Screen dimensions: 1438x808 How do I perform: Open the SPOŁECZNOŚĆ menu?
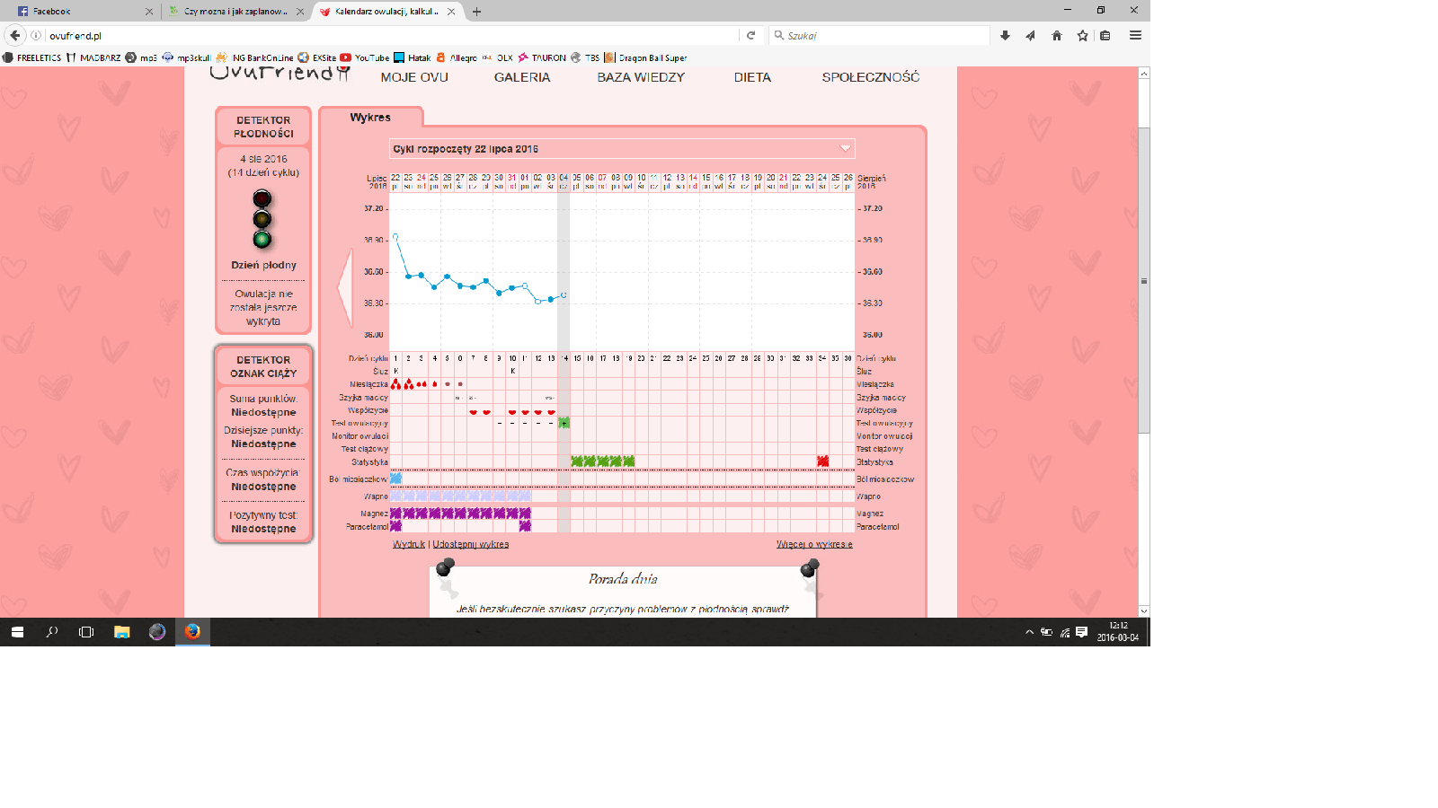871,77
